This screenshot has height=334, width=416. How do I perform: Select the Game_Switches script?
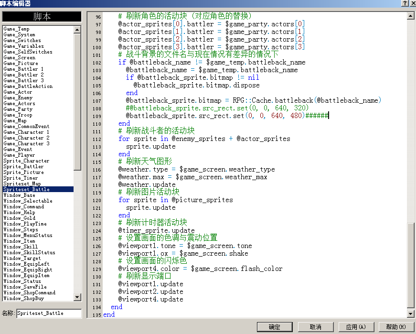click(22, 40)
